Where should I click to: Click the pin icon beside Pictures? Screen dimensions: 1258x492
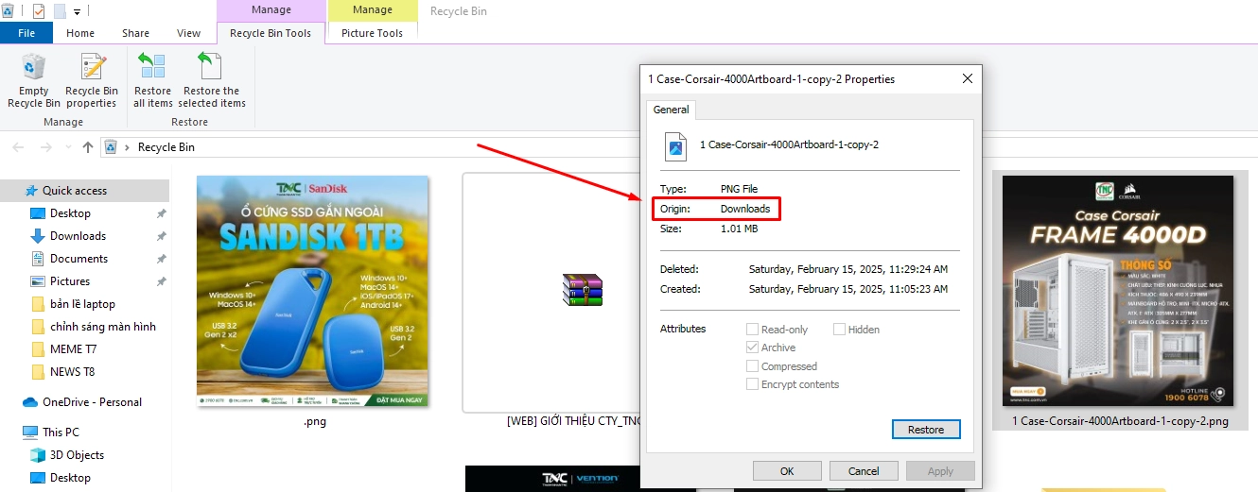click(161, 281)
